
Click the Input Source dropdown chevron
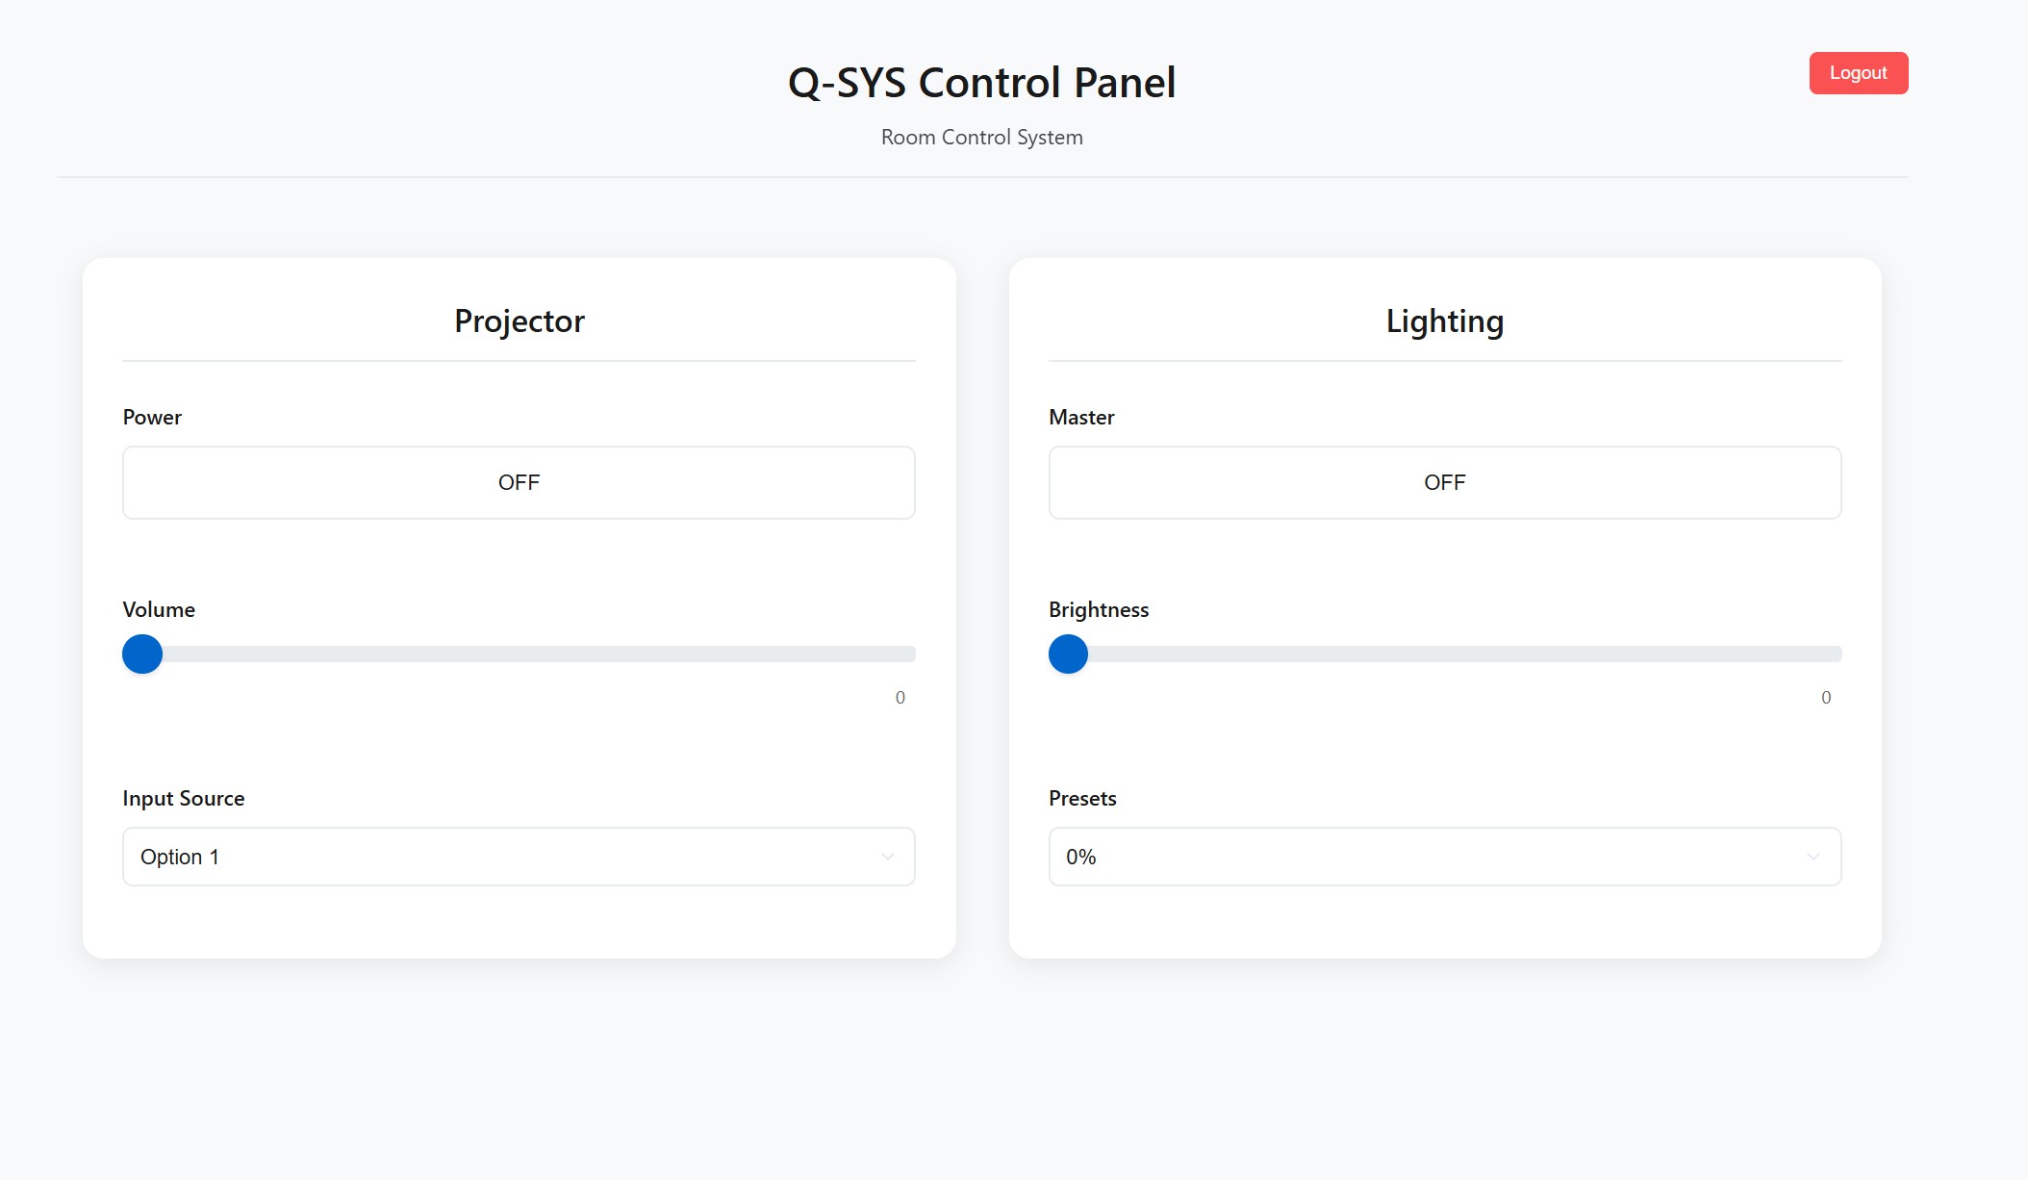[x=886, y=856]
